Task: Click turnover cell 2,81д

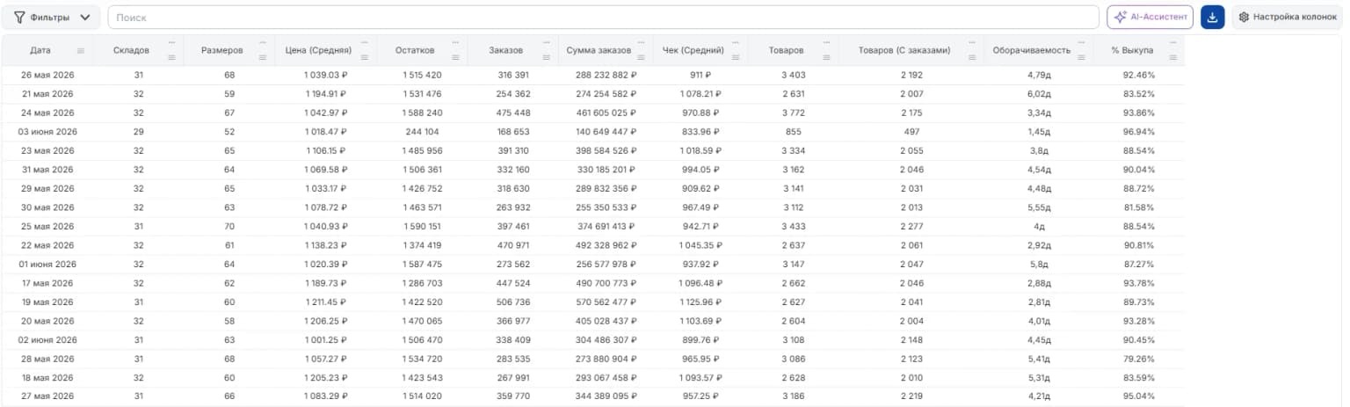Action: (x=1039, y=302)
